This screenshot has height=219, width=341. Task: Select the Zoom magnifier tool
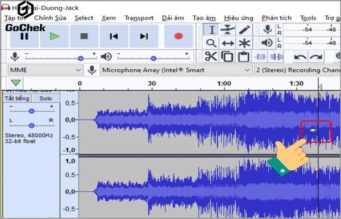(211, 43)
